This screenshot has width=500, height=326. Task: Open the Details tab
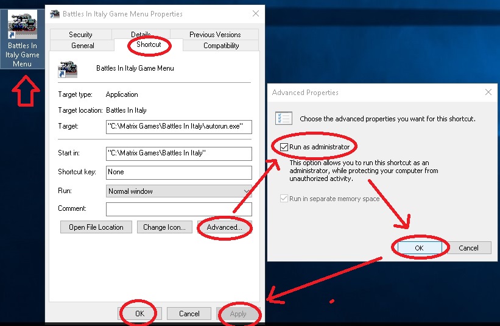[141, 34]
